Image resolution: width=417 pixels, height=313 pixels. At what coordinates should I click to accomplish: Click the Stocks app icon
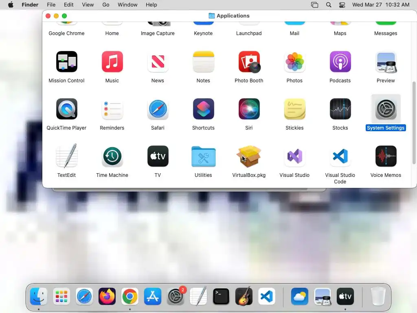tap(340, 109)
